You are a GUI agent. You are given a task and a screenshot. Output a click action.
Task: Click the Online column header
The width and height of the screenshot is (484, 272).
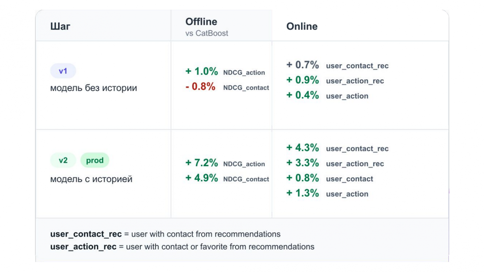(x=302, y=26)
